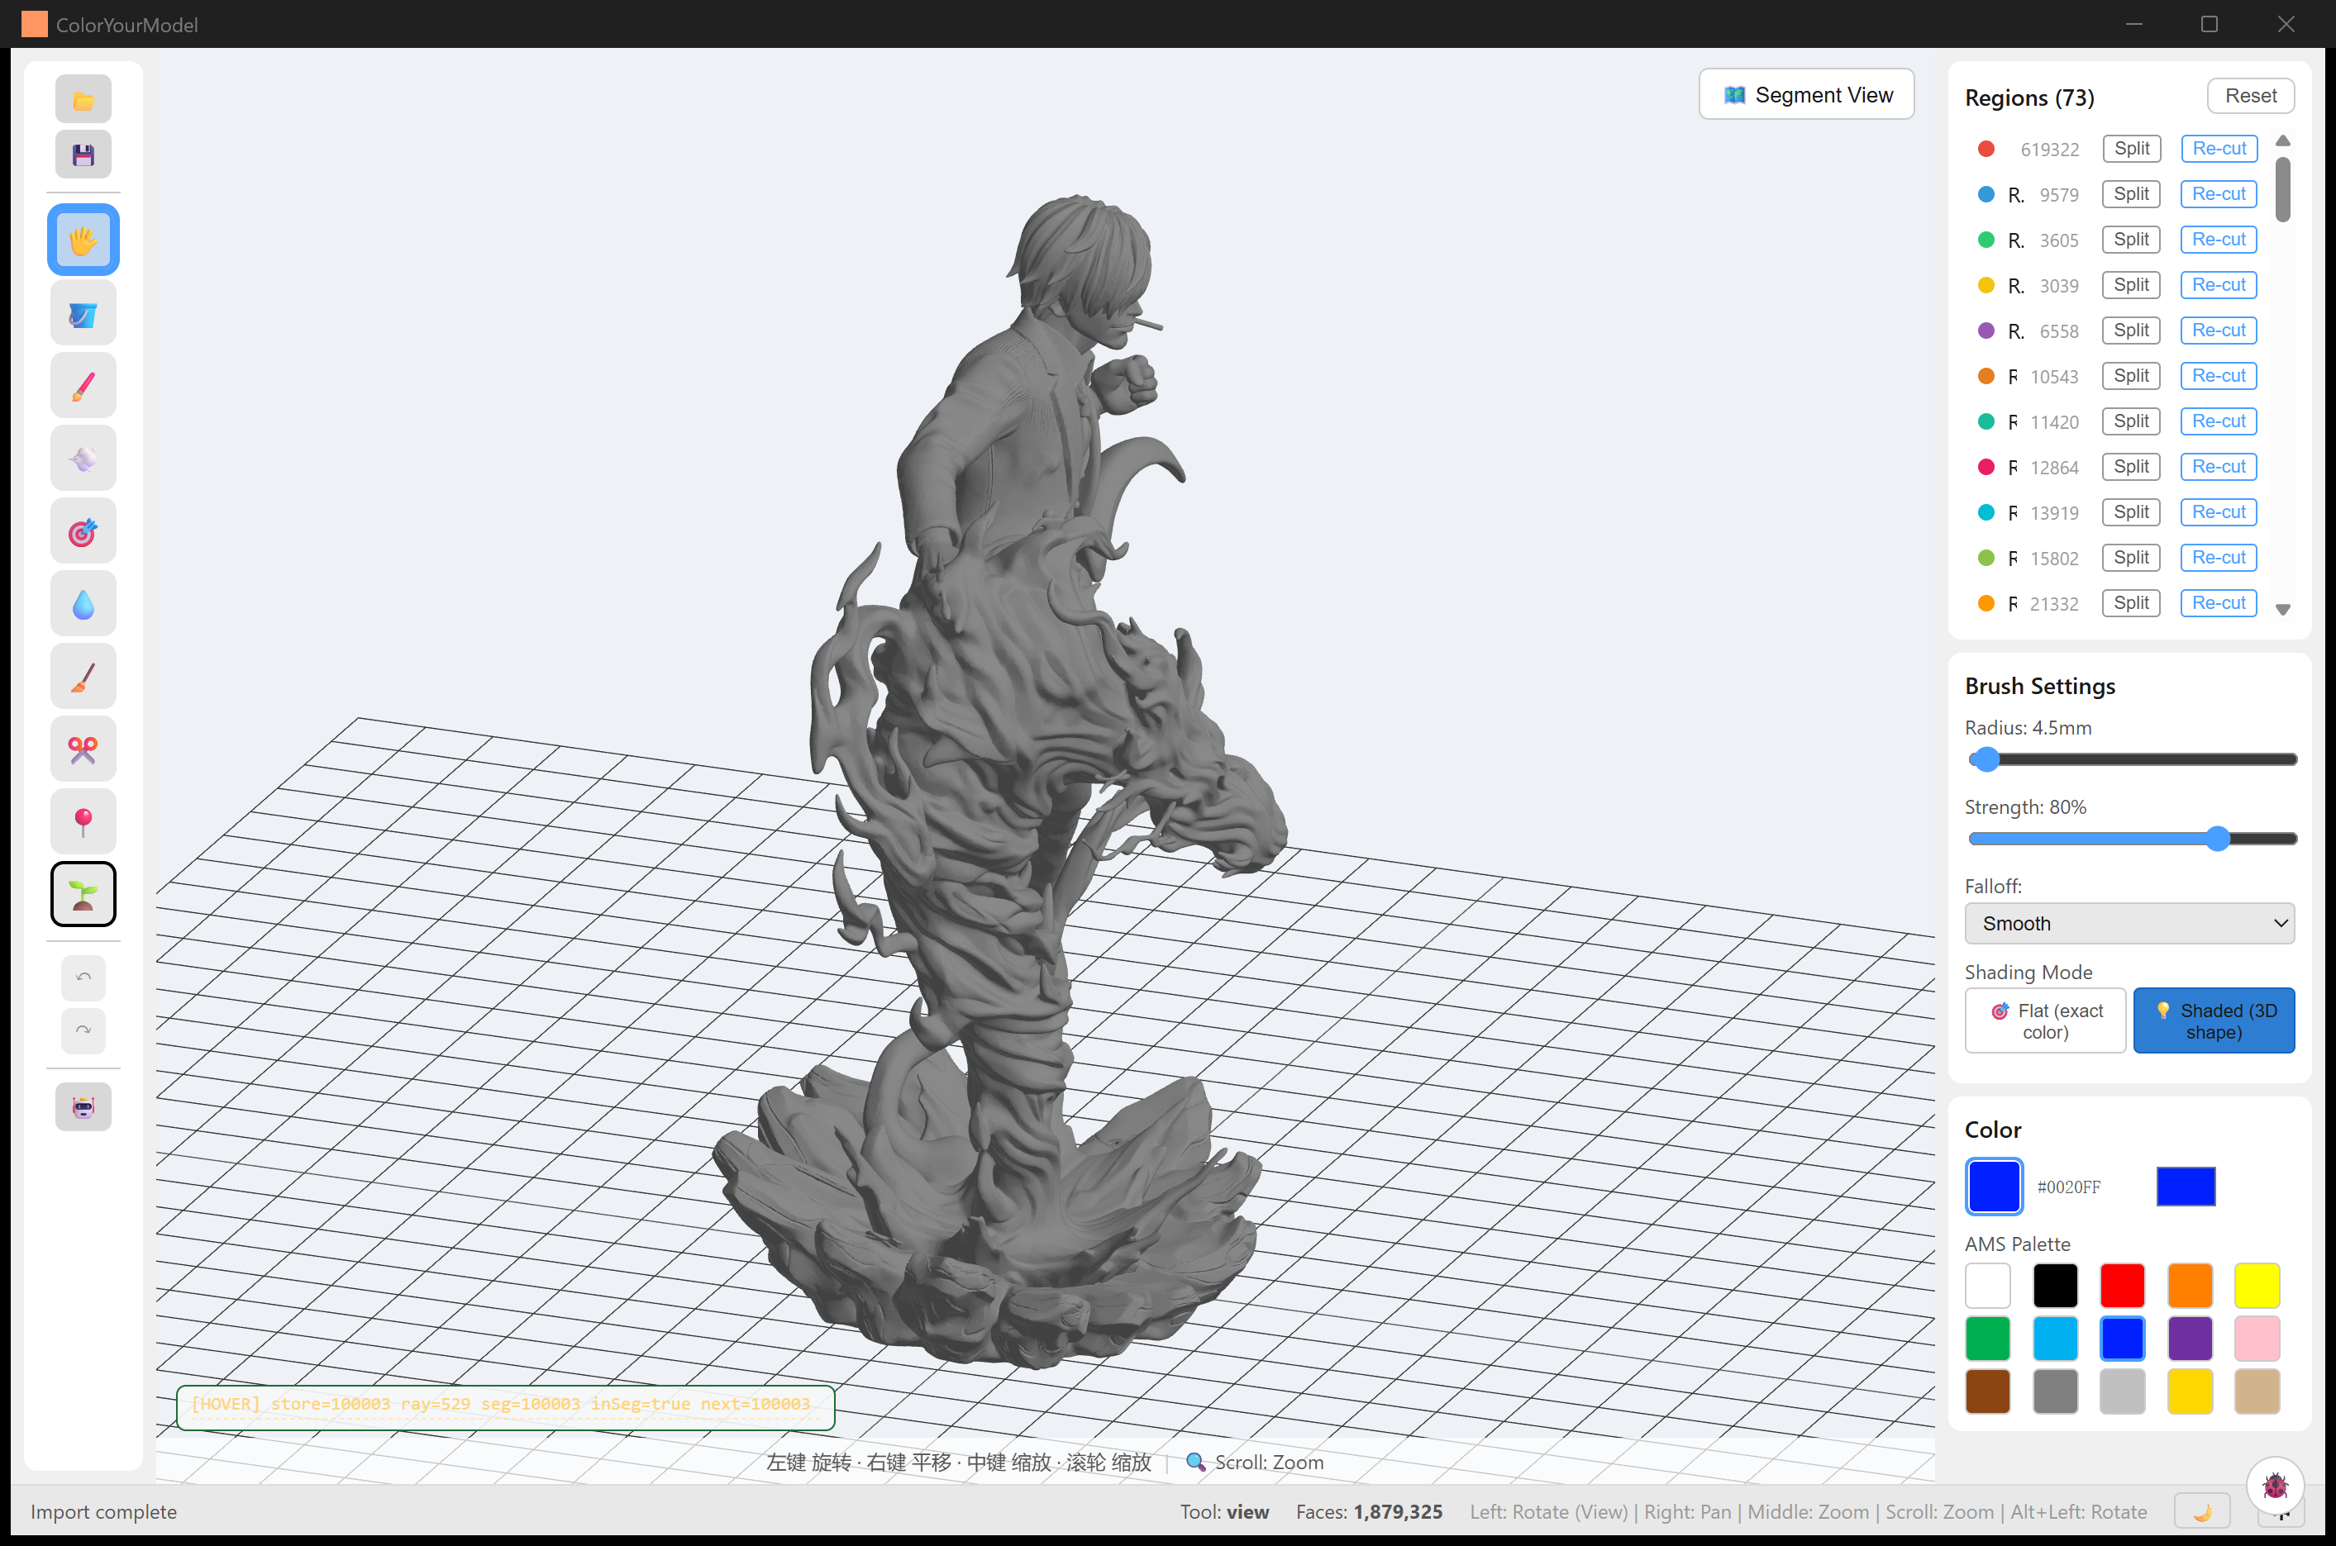Pick pink from AMS Palette
The image size is (2336, 1546).
tap(2256, 1339)
